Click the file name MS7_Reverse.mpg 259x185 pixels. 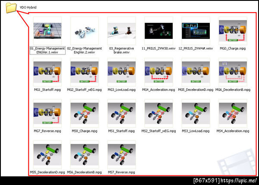point(122,172)
